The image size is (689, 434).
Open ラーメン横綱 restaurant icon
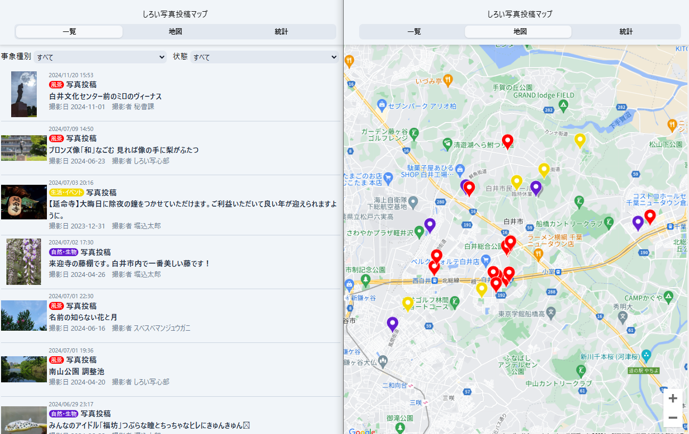tap(538, 255)
